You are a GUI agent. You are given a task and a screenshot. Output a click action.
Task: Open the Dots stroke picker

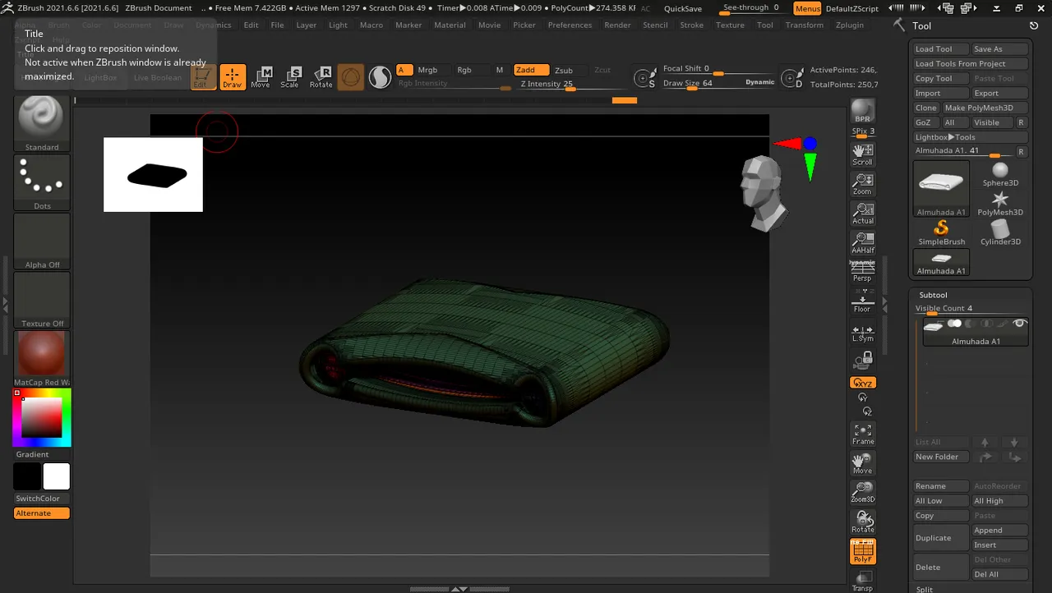point(42,182)
